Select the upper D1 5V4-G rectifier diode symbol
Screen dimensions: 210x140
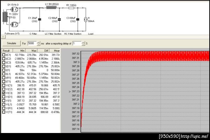[x=14, y=9]
